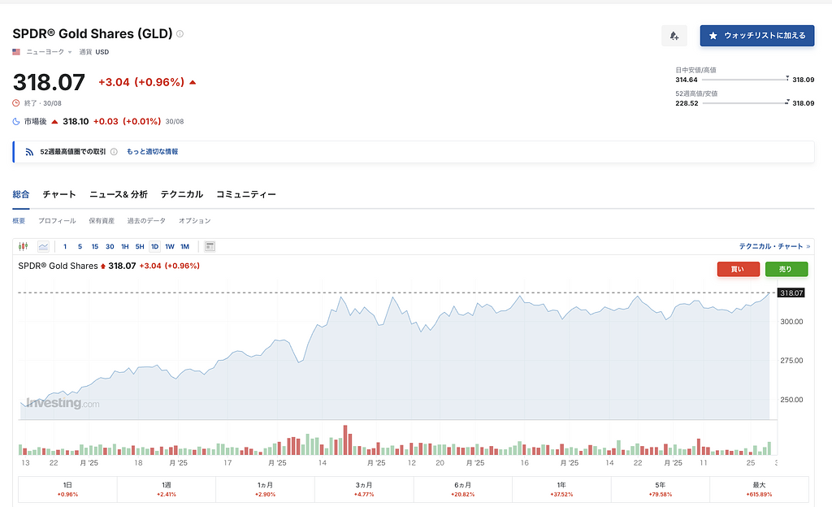This screenshot has width=832, height=507.
Task: Click the 318.07 price label on chart axis
Action: point(791,292)
